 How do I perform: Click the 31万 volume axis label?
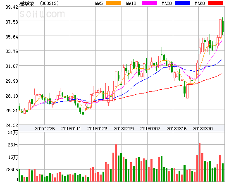(x=13, y=132)
